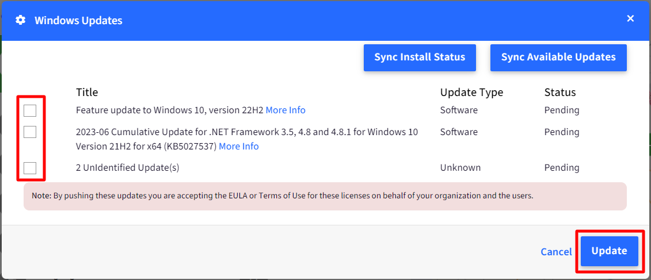Select the Feature update to Windows 10 title text
This screenshot has width=651, height=280.
(170, 110)
